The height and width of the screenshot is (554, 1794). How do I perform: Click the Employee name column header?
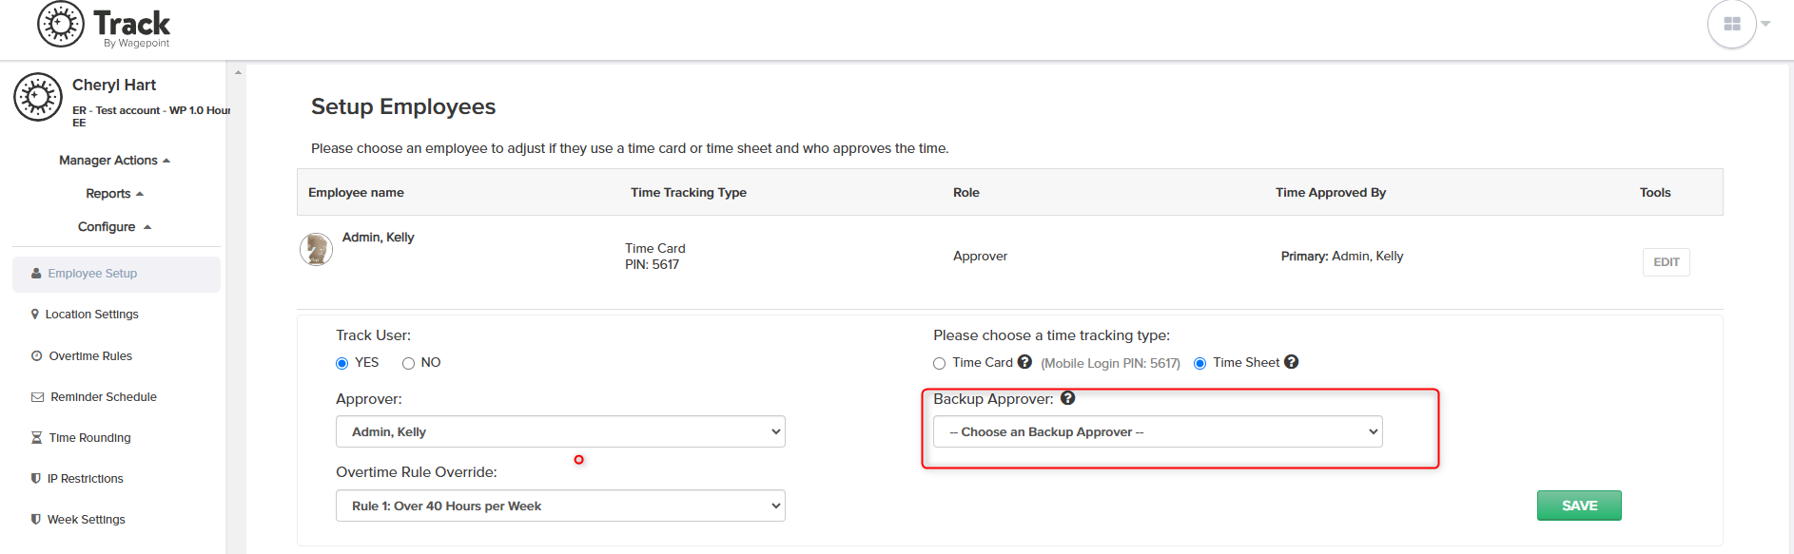(x=356, y=193)
